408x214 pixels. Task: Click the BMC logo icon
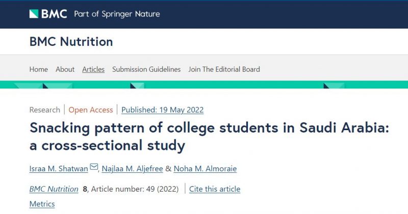(34, 14)
